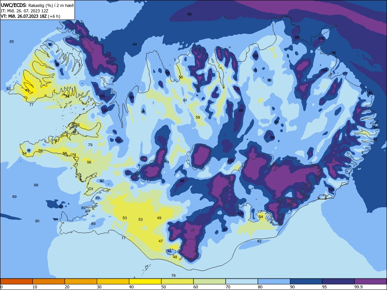Screen dimensions: 387x290
Task: Select the map value '47' in the south
Action: [161, 241]
